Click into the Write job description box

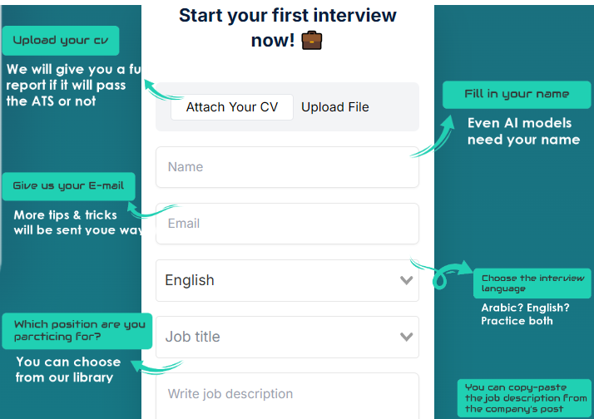286,395
